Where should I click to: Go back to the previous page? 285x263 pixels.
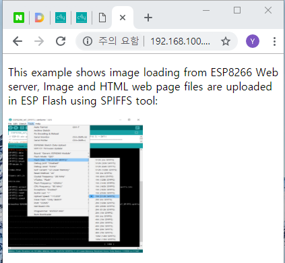18,41
